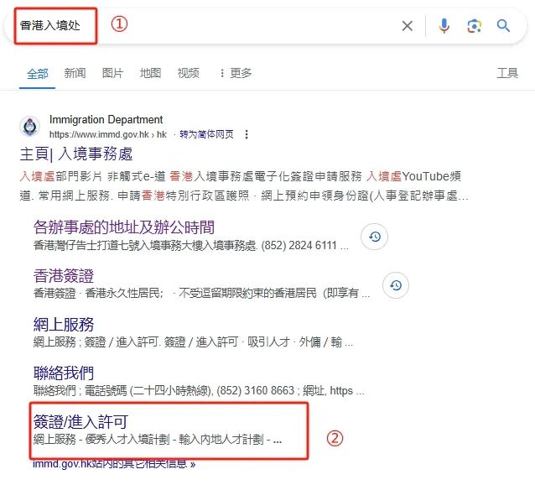The height and width of the screenshot is (485, 535).
Task: Click the https://www.immd.gov.hk › hk URL text
Action: (x=108, y=134)
